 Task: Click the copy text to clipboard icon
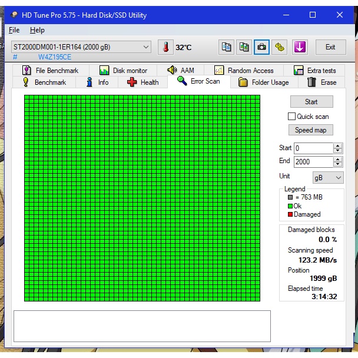[x=226, y=47]
